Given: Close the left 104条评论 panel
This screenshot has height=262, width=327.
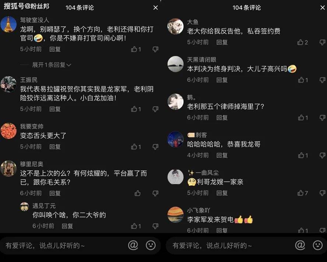Looking at the screenshot, I should point(155,8).
